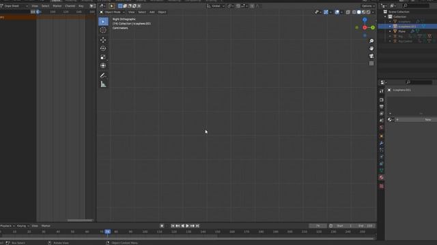Screen dimensions: 437x245
Task: Switch to Wireframe viewport shading
Action: 354,12
